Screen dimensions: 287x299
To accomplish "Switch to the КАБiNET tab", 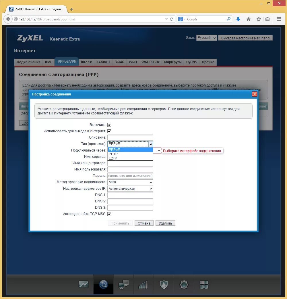I will tap(103, 62).
